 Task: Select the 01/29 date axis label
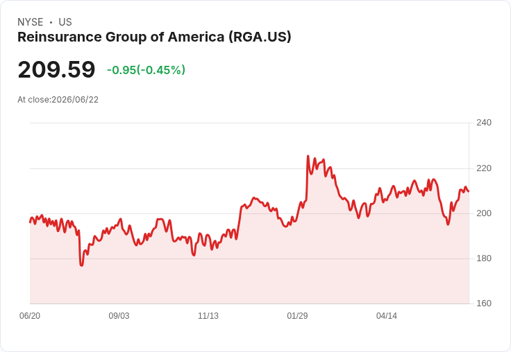pyautogui.click(x=297, y=315)
